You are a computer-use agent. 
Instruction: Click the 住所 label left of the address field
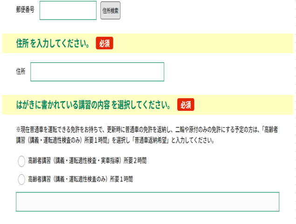coord(21,72)
